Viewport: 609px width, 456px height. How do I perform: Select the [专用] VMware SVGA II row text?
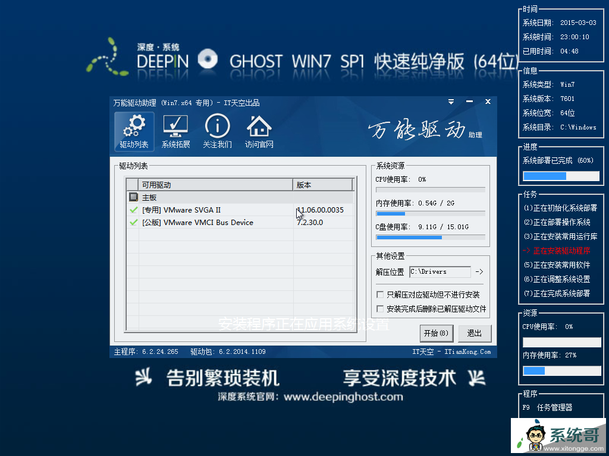181,210
